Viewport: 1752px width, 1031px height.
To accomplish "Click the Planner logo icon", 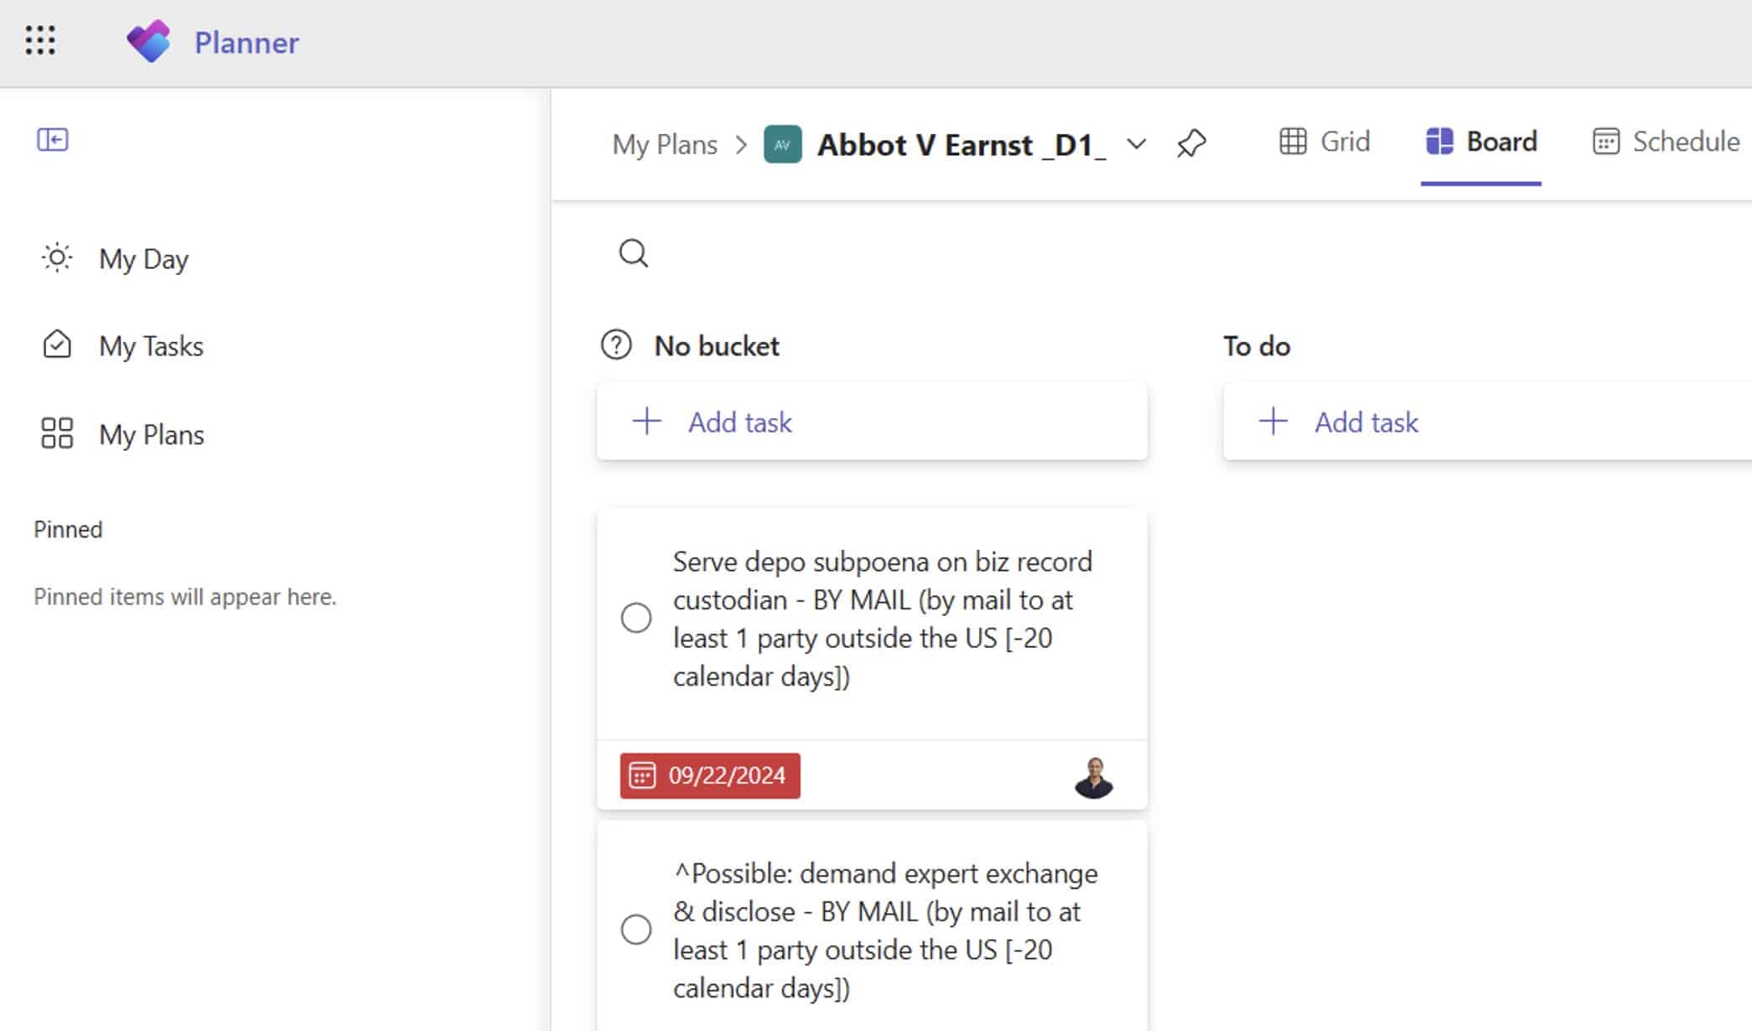I will coord(148,41).
